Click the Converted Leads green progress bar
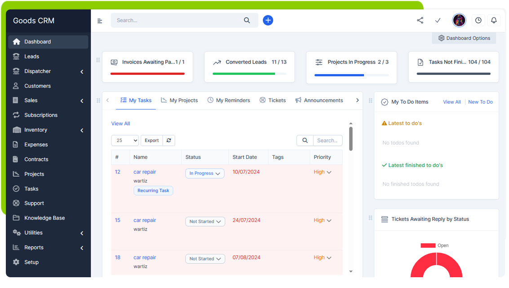The width and height of the screenshot is (509, 288). 244,74
